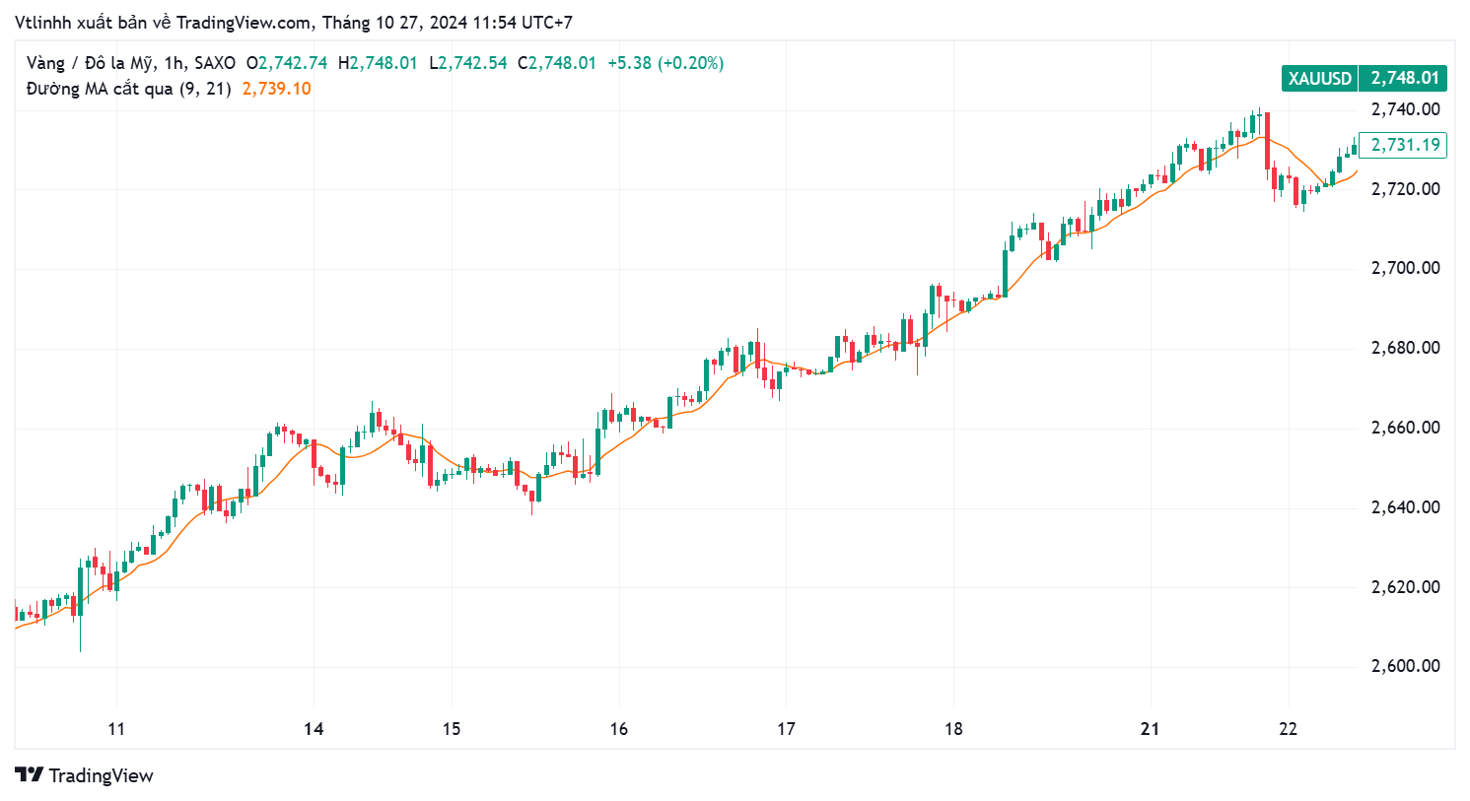Click the publication header 'Vtlinhh xuất bản về TradingView.com'
The width and height of the screenshot is (1470, 801).
click(x=164, y=23)
